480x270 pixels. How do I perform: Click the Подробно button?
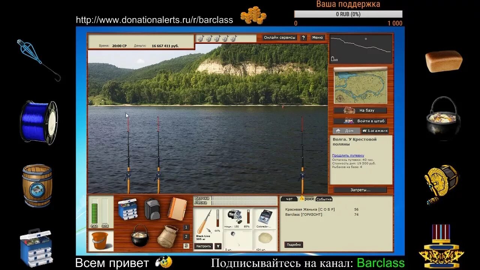[x=294, y=244]
